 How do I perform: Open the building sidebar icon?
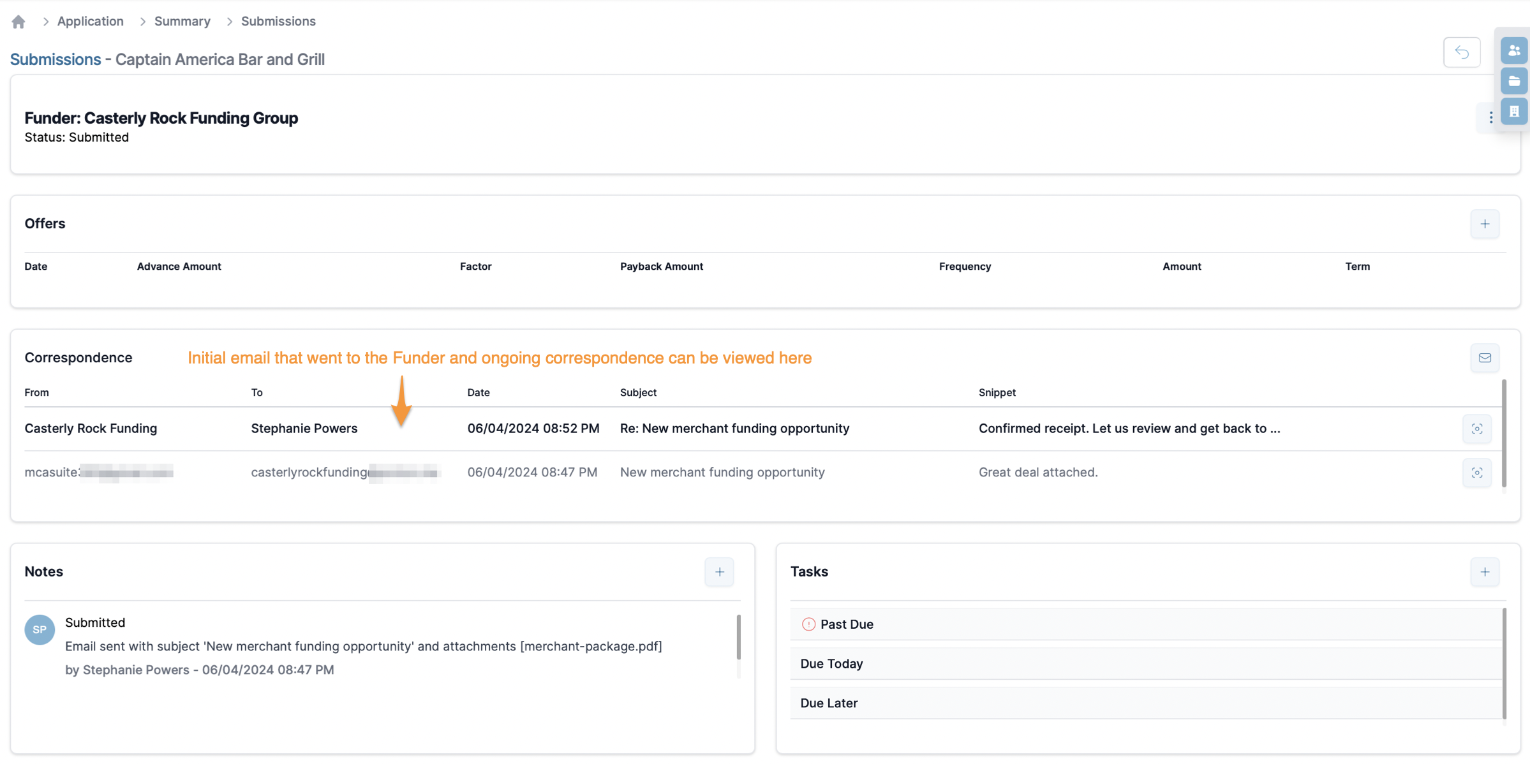[1513, 112]
